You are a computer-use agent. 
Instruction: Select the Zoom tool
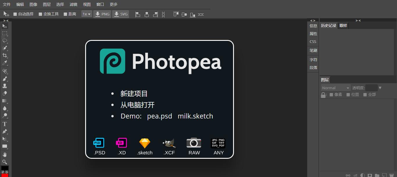4,162
